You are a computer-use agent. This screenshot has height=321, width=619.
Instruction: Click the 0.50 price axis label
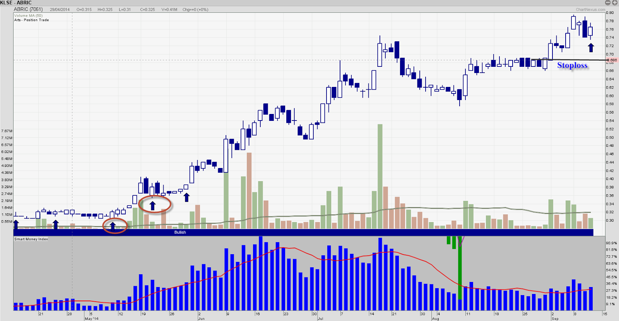(x=610, y=138)
